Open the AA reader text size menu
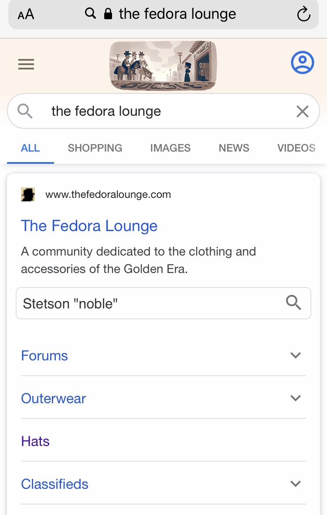Viewport: 327px width, 515px height. pos(26,14)
